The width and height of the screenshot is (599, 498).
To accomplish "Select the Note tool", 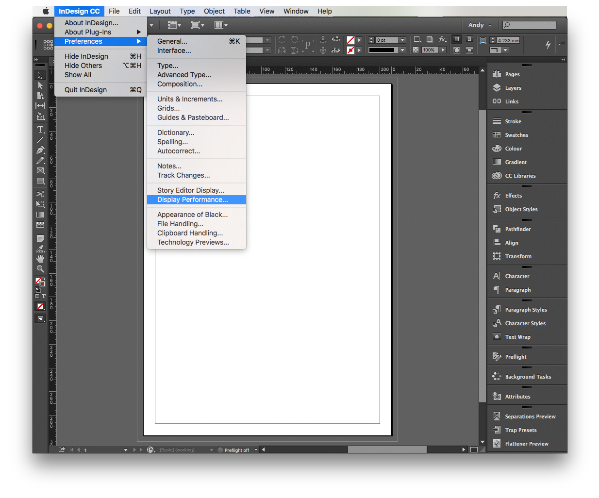I will 40,238.
